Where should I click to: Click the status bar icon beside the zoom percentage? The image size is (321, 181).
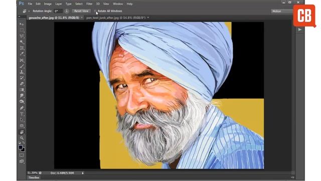40,173
